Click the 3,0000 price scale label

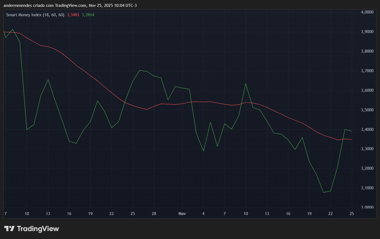368,207
